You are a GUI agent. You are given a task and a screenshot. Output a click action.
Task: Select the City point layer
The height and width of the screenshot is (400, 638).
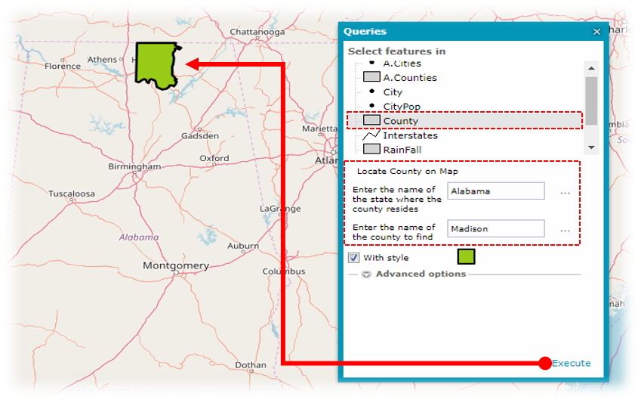pos(393,92)
